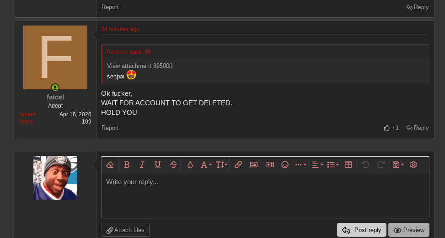The height and width of the screenshot is (238, 445).
Task: Toggle underline text formatting
Action: point(158,165)
